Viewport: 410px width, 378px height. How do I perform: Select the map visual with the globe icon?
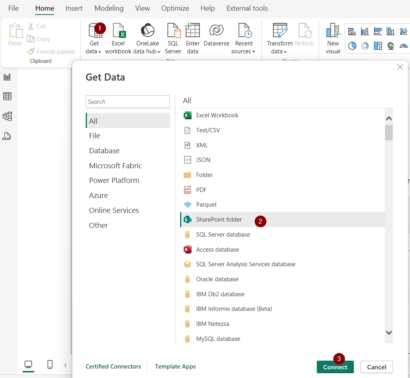[390, 46]
